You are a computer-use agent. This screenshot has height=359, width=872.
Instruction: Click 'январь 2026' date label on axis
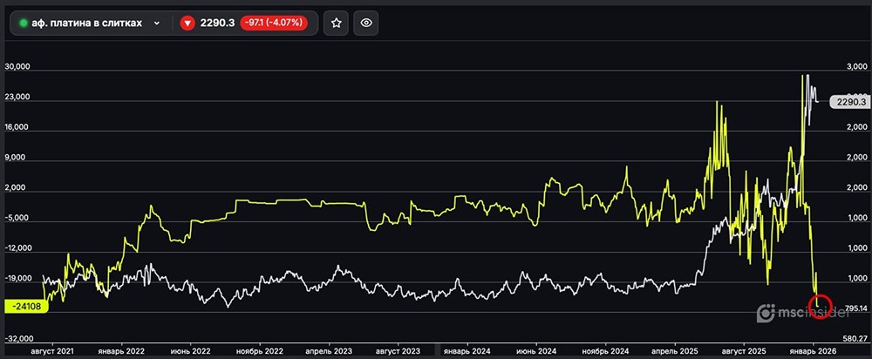814,350
